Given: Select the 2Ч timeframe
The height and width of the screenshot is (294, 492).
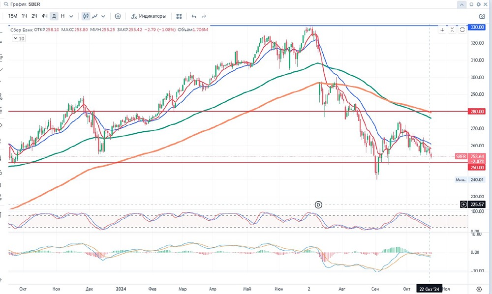Looking at the screenshot, I should 34,16.
